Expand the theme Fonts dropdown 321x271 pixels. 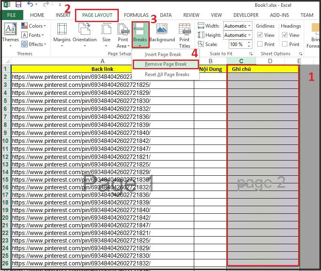(33, 35)
